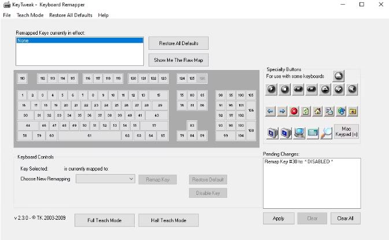This screenshot has width=389, height=240.
Task: Select key 44 on keyboard layout
Action: (x=28, y=125)
